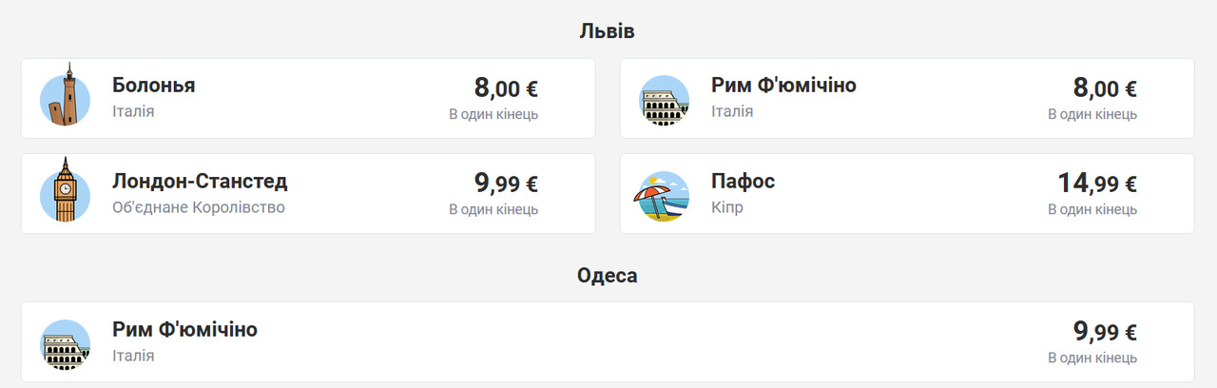The width and height of the screenshot is (1217, 388).
Task: Click the 14,99 € price for Пафос
Action: (x=1097, y=183)
